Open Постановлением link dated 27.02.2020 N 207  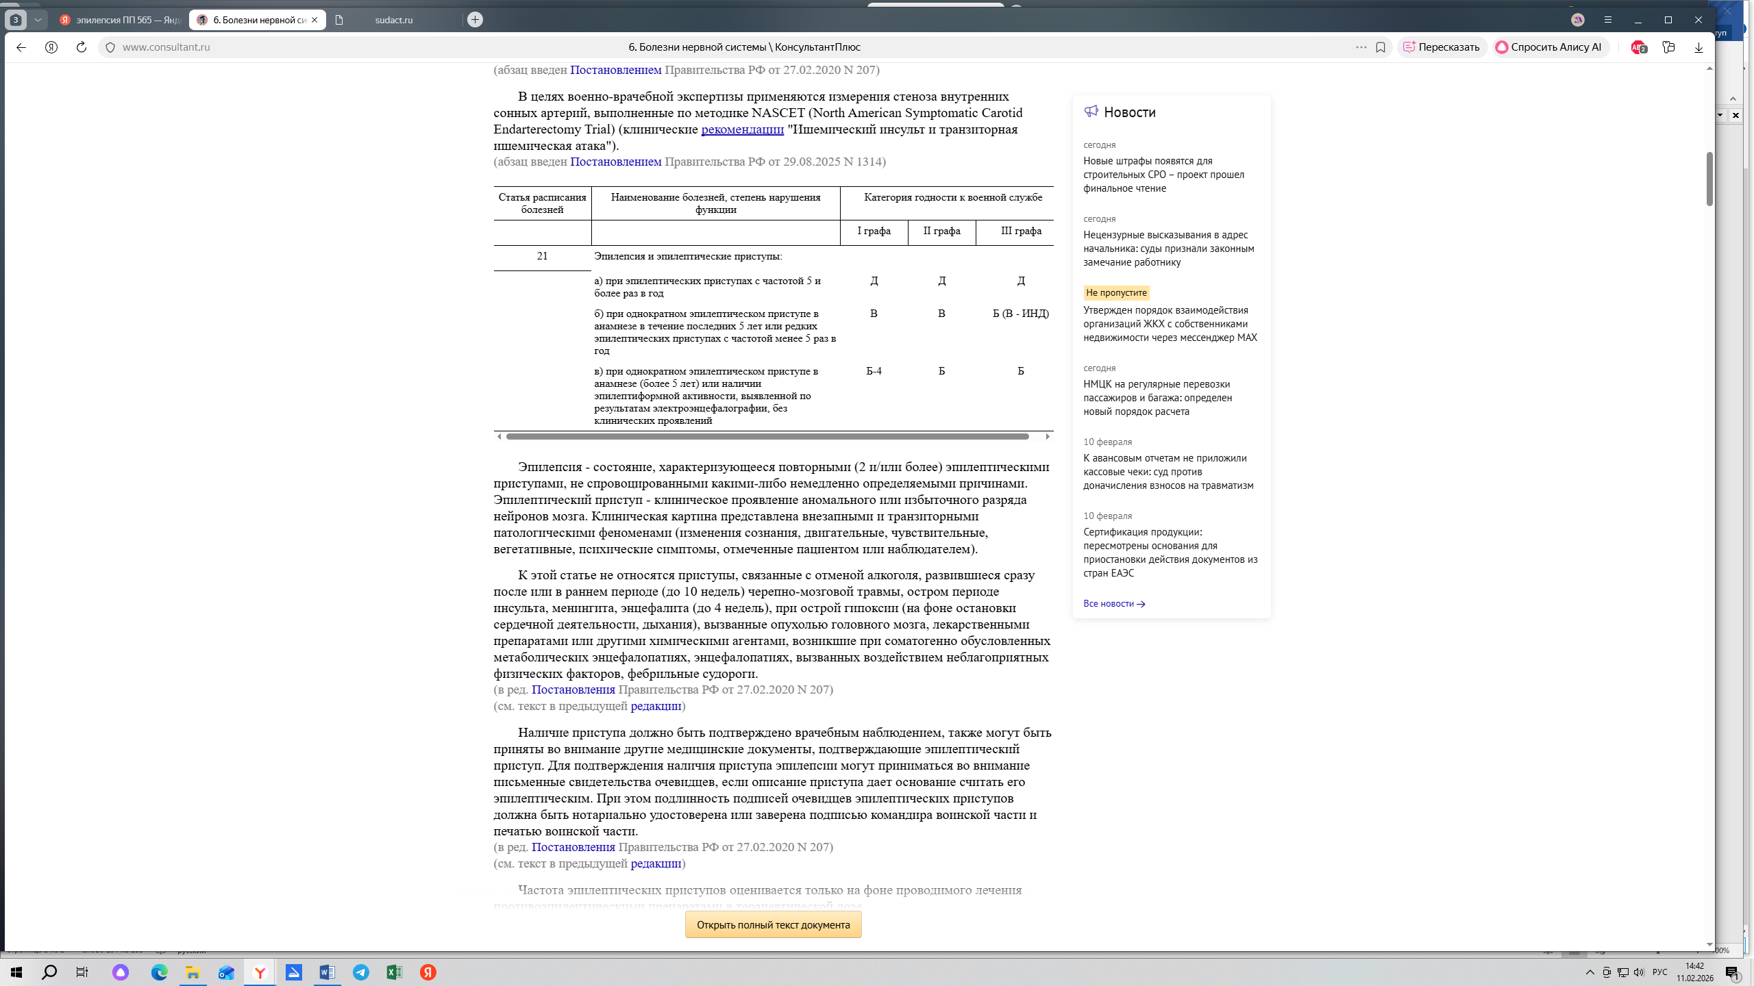[615, 70]
